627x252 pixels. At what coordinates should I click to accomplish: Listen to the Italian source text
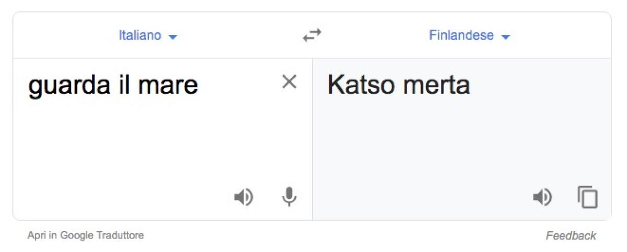pos(243,197)
